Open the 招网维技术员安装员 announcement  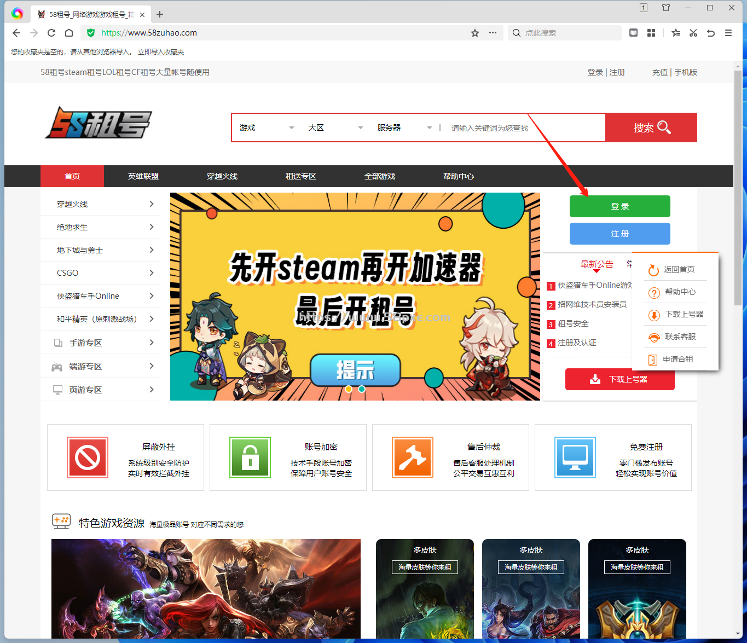point(592,304)
